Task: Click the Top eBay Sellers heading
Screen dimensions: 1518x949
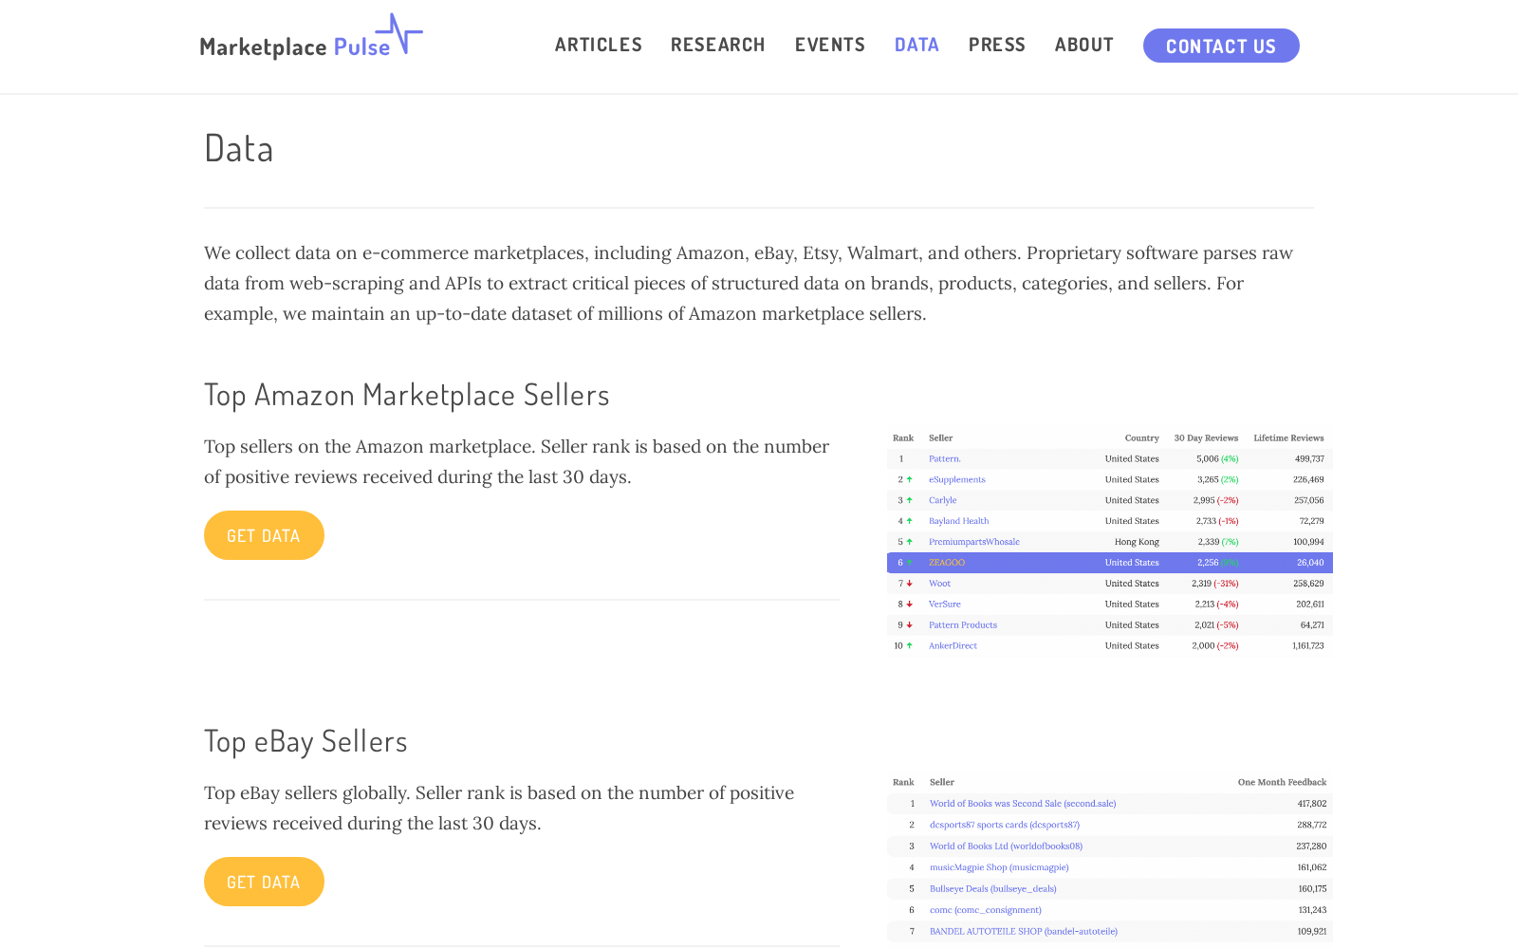Action: 305,741
